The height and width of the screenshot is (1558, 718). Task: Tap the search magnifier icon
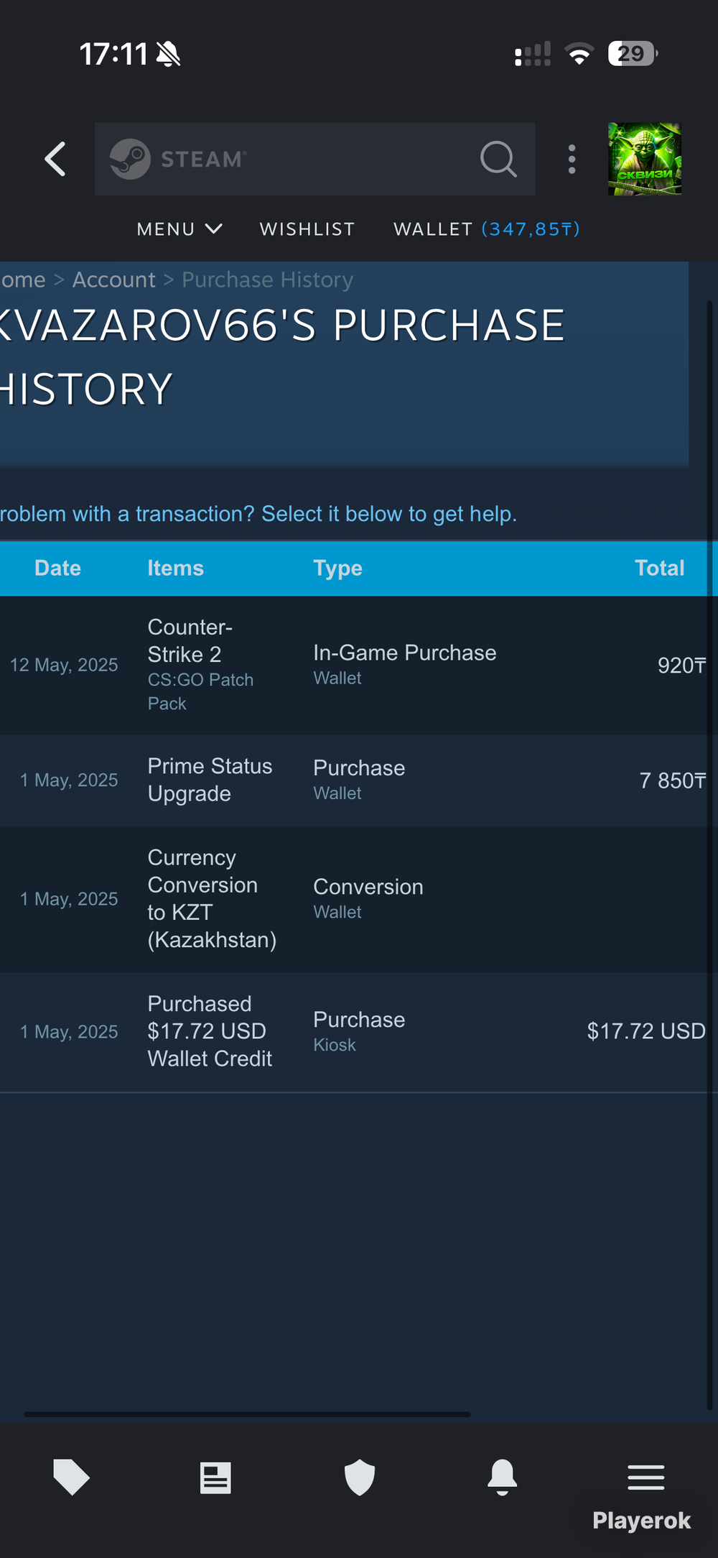(x=498, y=159)
